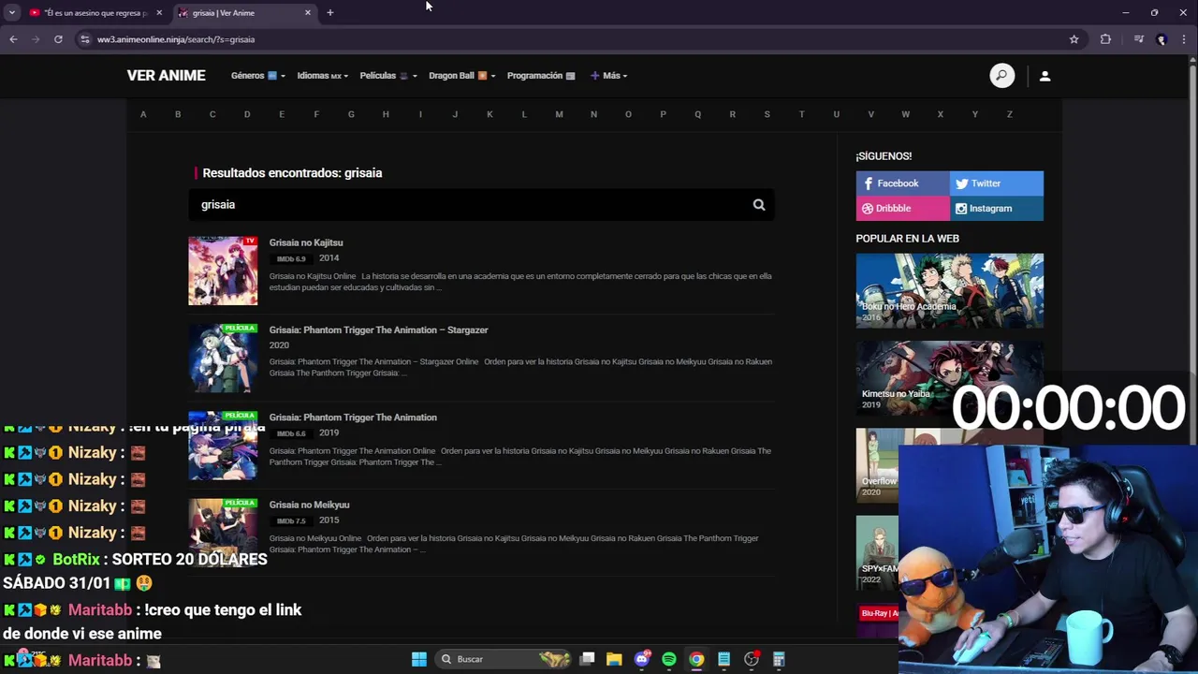Open Grisaia no Kajitsu poster thumbnail

223,271
